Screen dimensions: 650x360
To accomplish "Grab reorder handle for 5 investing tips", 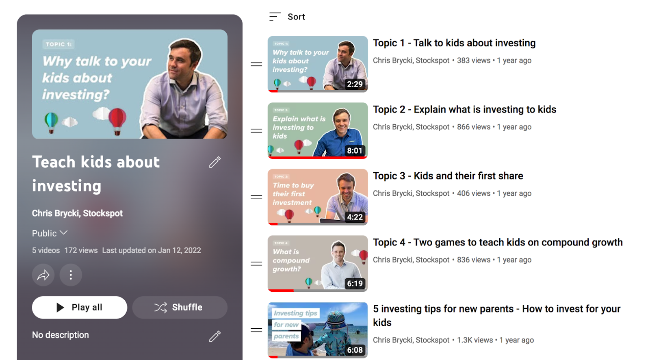I will tap(256, 330).
